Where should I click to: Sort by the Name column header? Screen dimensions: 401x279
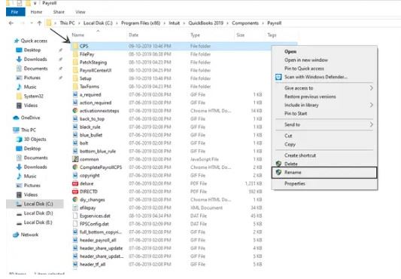click(78, 35)
